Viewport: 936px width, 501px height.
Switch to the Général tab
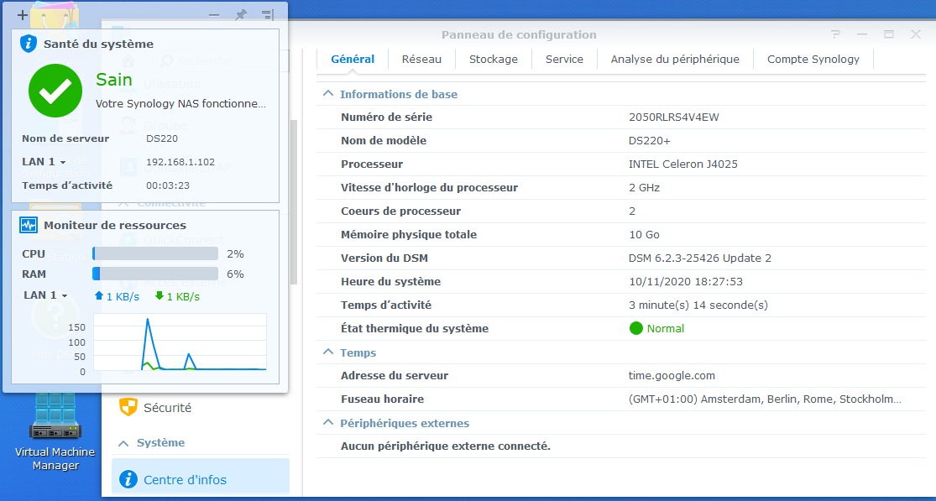[353, 59]
